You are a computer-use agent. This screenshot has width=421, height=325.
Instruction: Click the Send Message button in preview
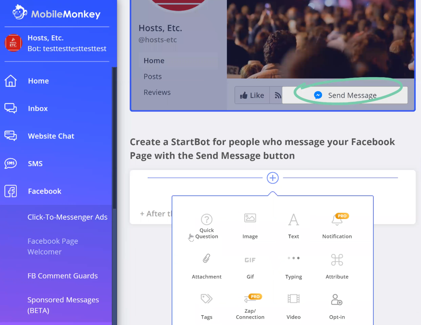pos(345,95)
